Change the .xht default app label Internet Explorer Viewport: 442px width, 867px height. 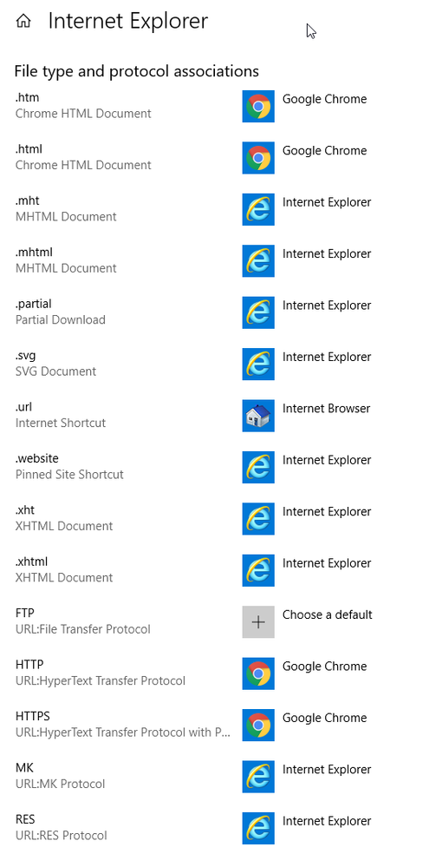coord(327,511)
